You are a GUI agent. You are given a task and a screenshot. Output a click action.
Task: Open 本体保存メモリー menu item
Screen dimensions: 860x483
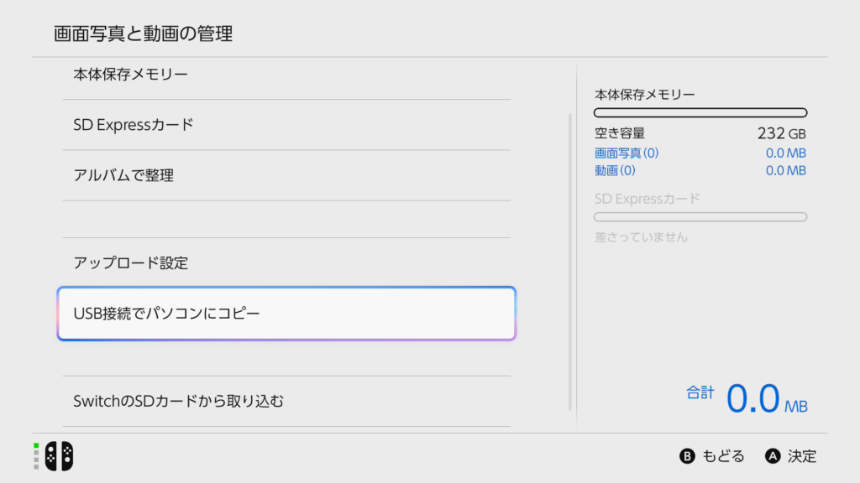click(x=286, y=75)
